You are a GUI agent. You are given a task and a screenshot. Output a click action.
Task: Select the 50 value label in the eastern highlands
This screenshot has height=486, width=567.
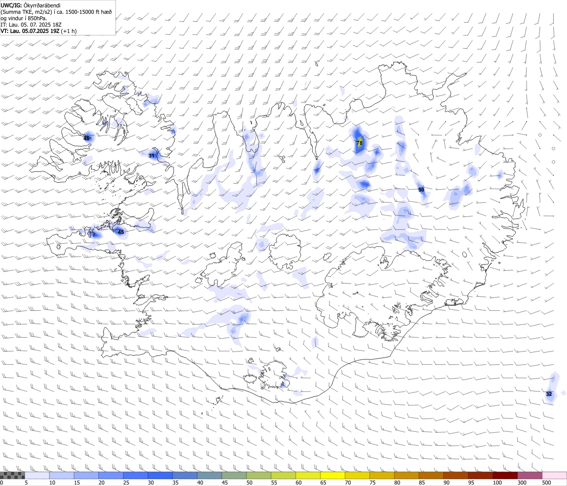(x=421, y=190)
